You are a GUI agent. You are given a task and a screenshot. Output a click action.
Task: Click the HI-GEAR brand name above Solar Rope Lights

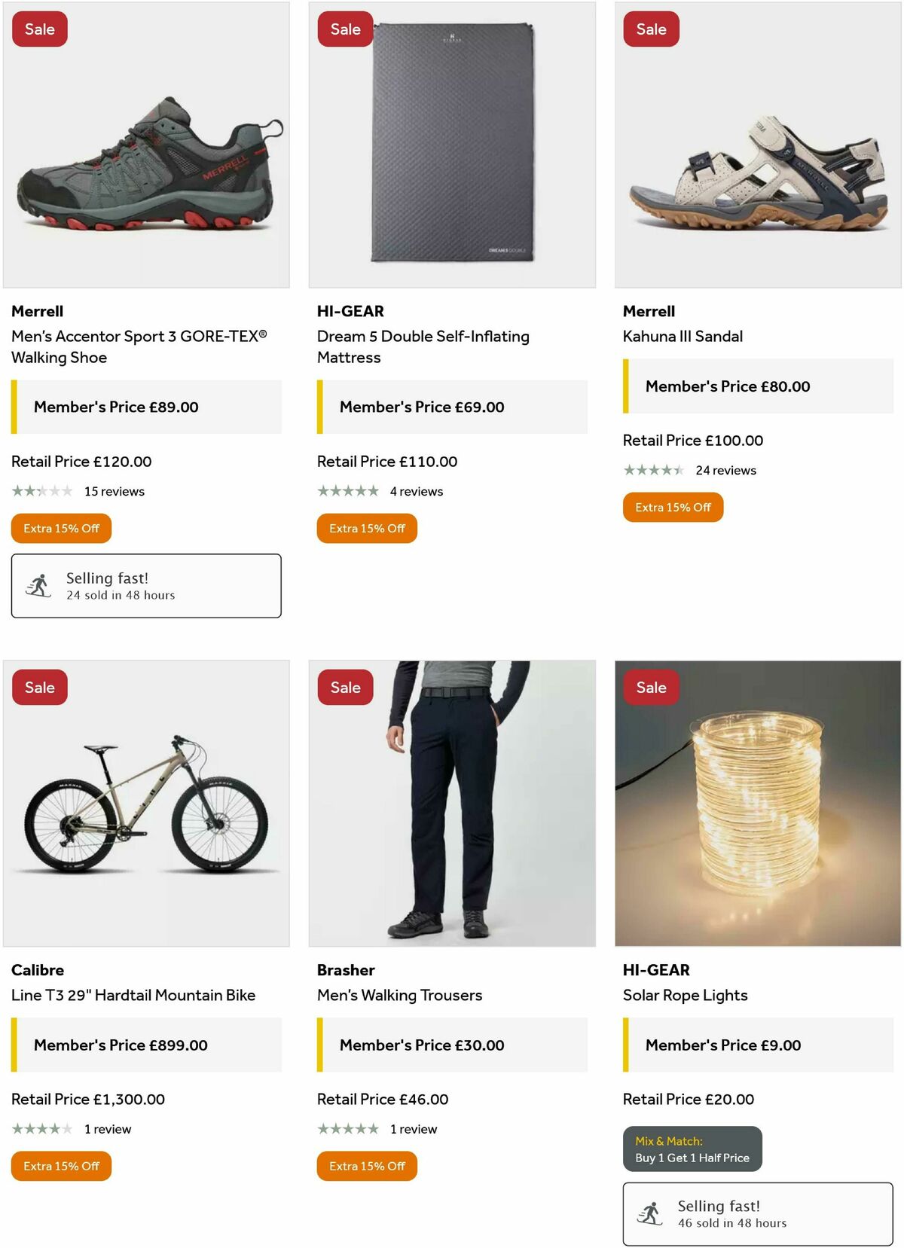[658, 970]
